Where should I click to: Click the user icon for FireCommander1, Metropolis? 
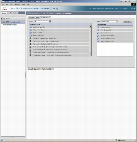tap(30, 50)
